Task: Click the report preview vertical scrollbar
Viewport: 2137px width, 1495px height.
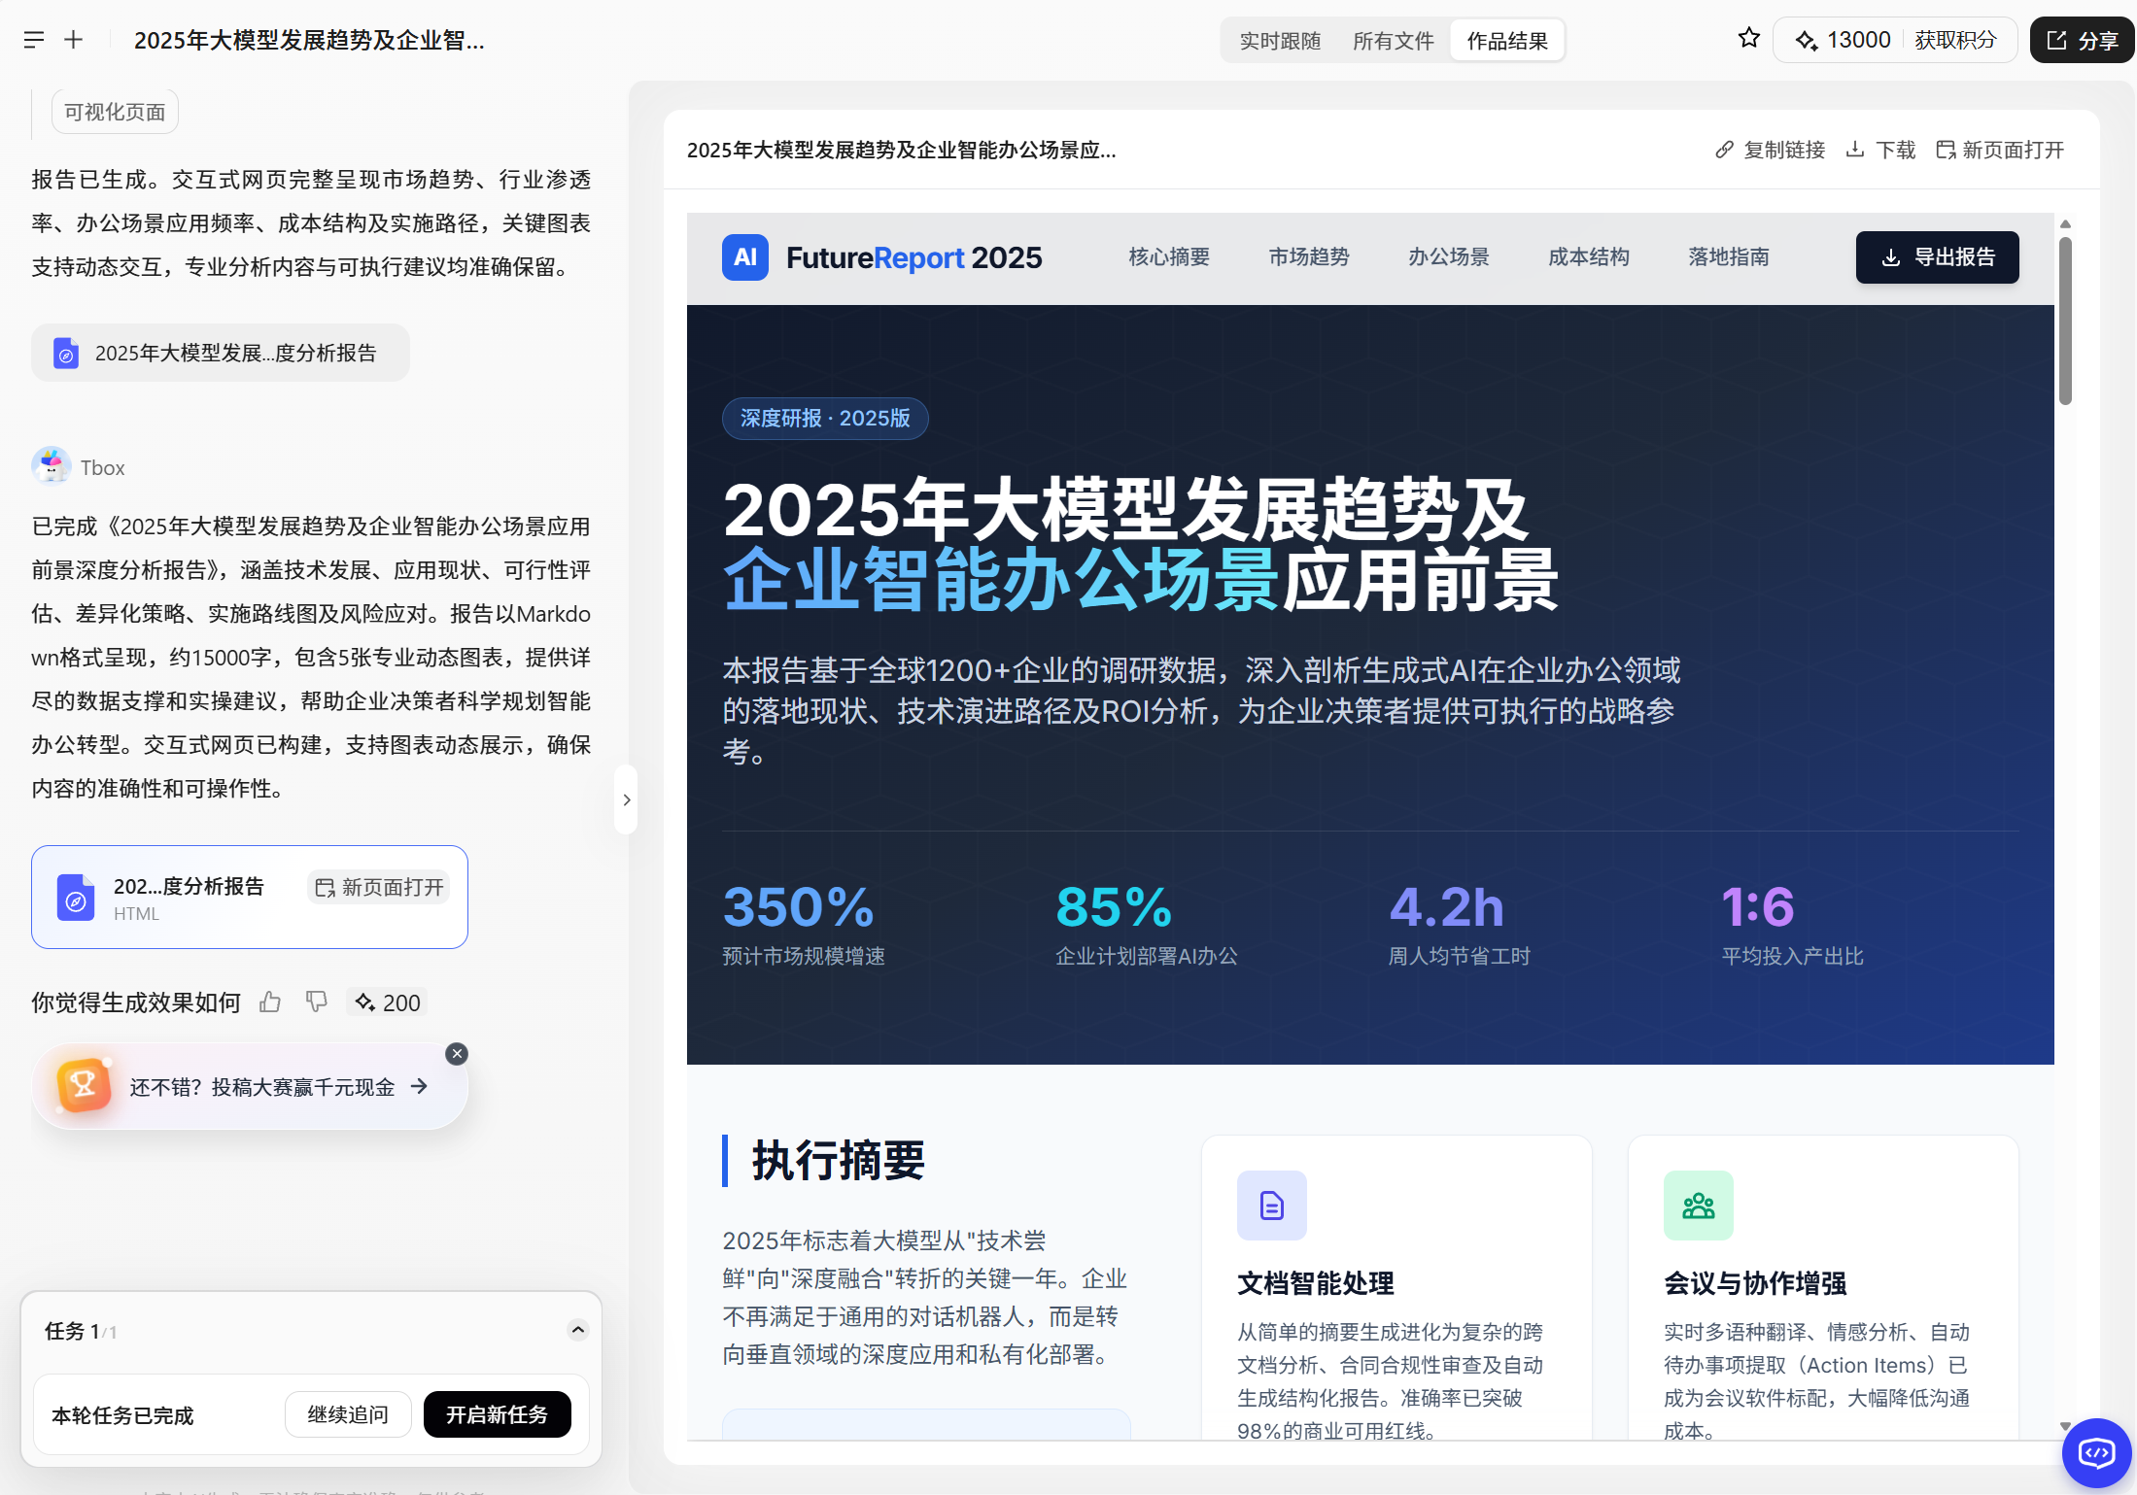Action: point(2065,321)
